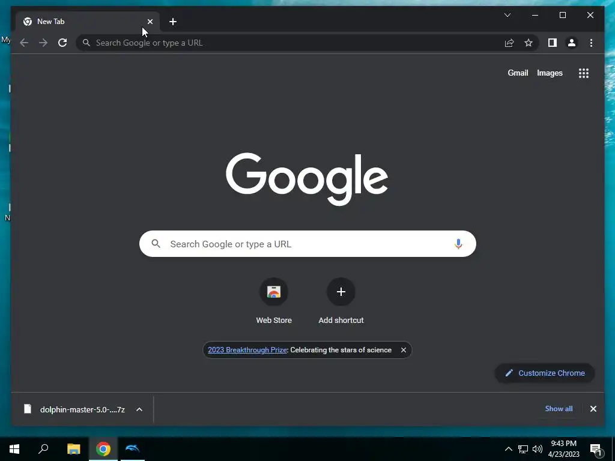
Task: Open Google apps grid
Action: tap(584, 73)
